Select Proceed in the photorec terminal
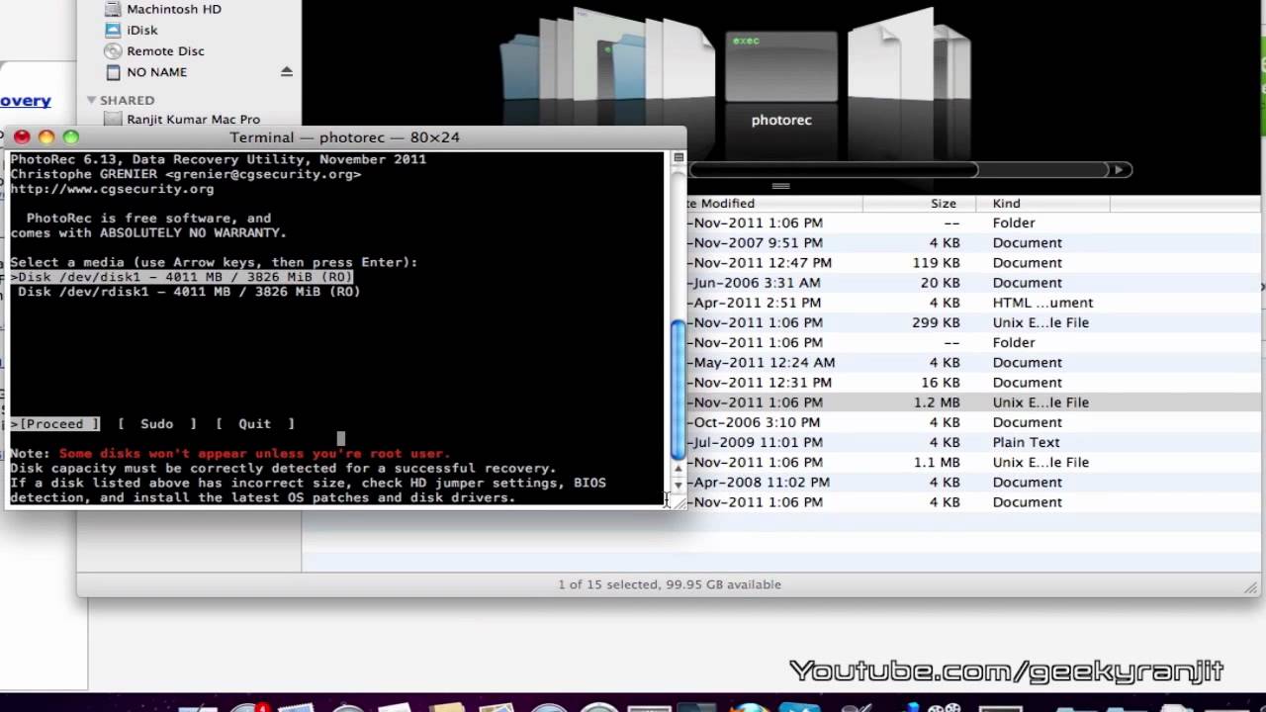 coord(55,424)
